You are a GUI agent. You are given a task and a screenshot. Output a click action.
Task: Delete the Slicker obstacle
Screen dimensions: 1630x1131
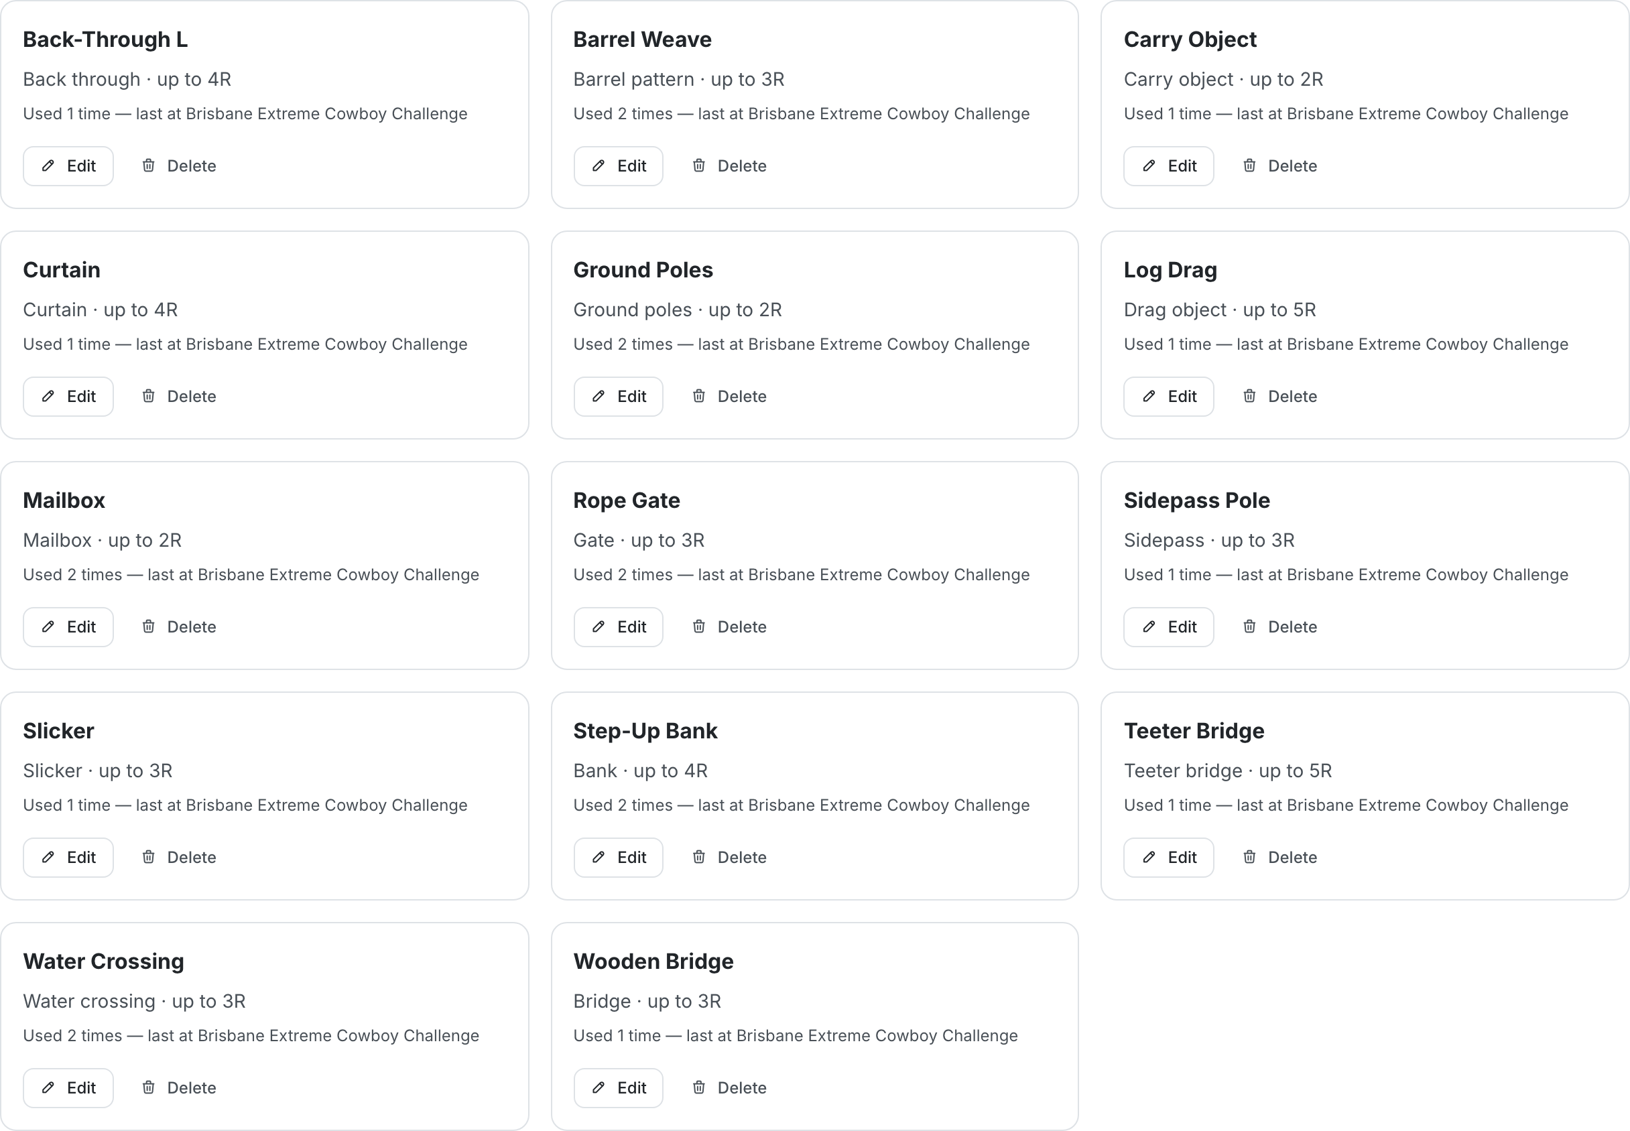click(x=178, y=858)
